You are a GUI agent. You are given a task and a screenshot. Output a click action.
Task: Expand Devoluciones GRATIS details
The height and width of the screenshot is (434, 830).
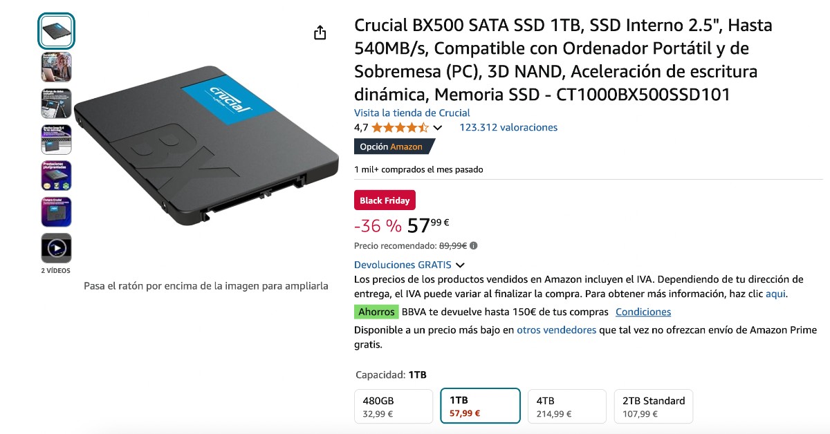tap(409, 265)
